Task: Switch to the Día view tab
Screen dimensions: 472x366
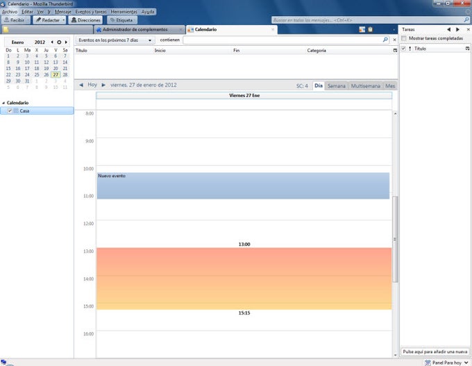Action: tap(319, 85)
